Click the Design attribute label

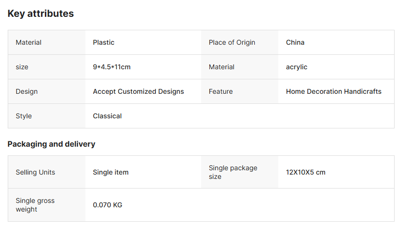coord(27,91)
